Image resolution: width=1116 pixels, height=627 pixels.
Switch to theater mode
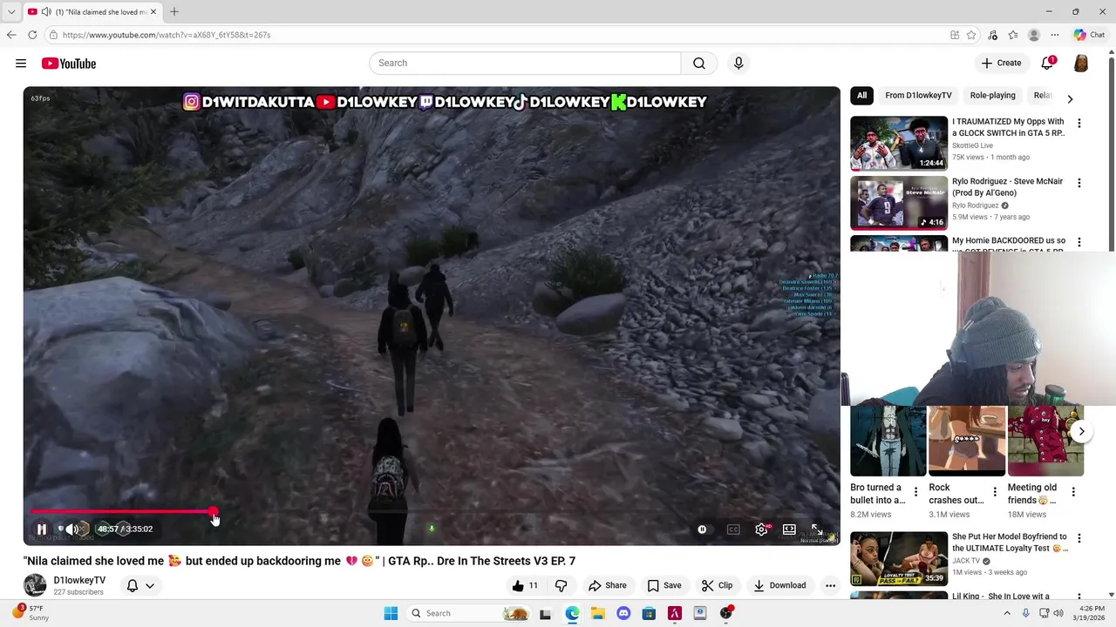click(789, 529)
